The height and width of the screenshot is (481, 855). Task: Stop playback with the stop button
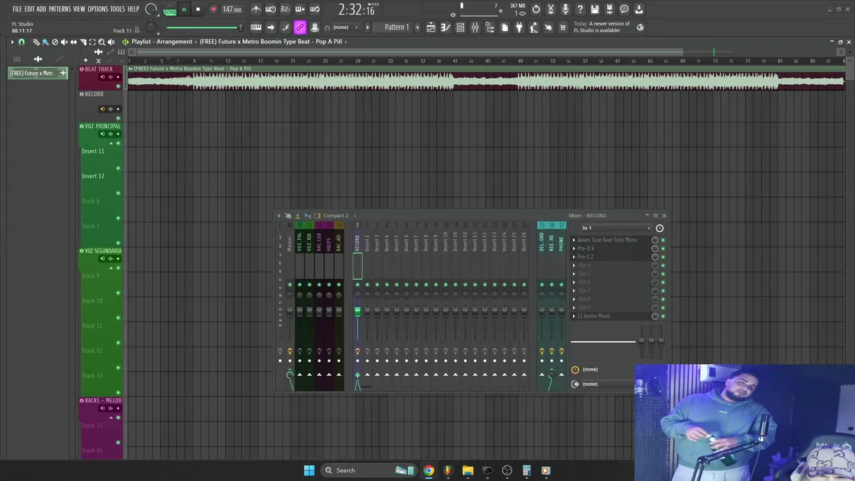tap(198, 9)
